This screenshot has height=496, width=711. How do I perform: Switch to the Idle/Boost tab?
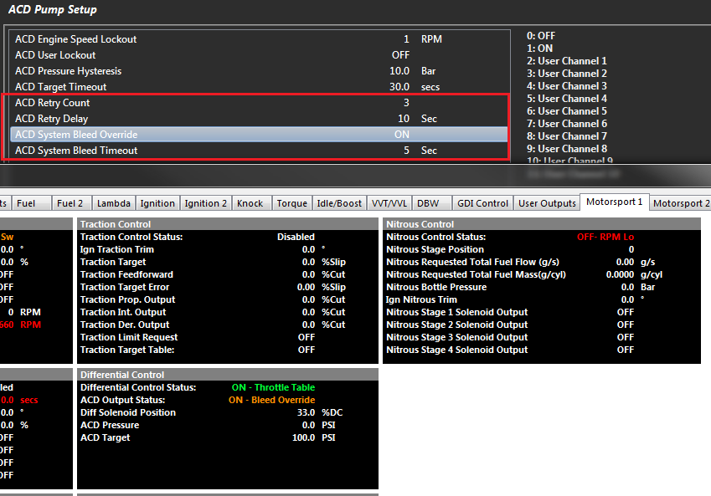(339, 202)
